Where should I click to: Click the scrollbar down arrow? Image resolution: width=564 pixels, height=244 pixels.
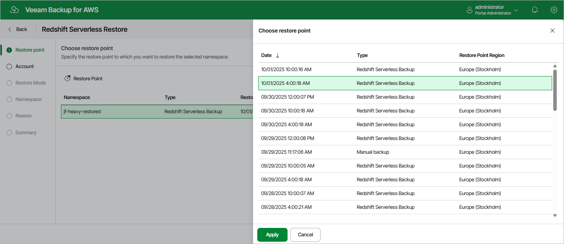click(555, 216)
